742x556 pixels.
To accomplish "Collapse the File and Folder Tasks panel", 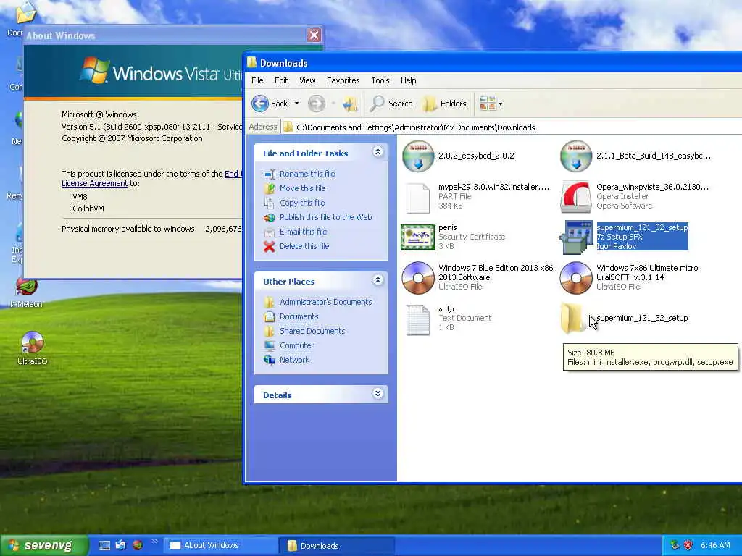I will point(378,152).
